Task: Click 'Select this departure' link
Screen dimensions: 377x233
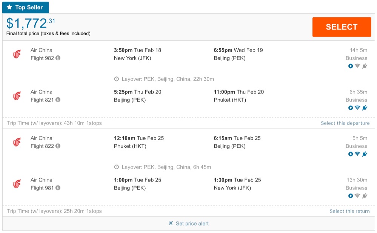Action: 345,123
